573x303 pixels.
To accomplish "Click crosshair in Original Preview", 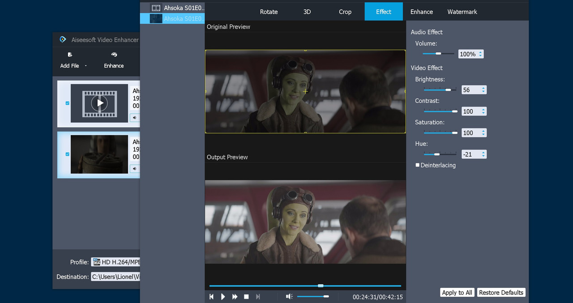I will coord(305,91).
